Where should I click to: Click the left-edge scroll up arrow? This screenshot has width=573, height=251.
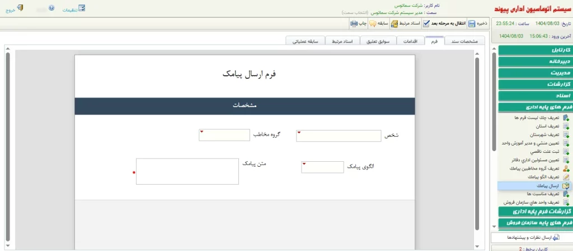coord(8,49)
